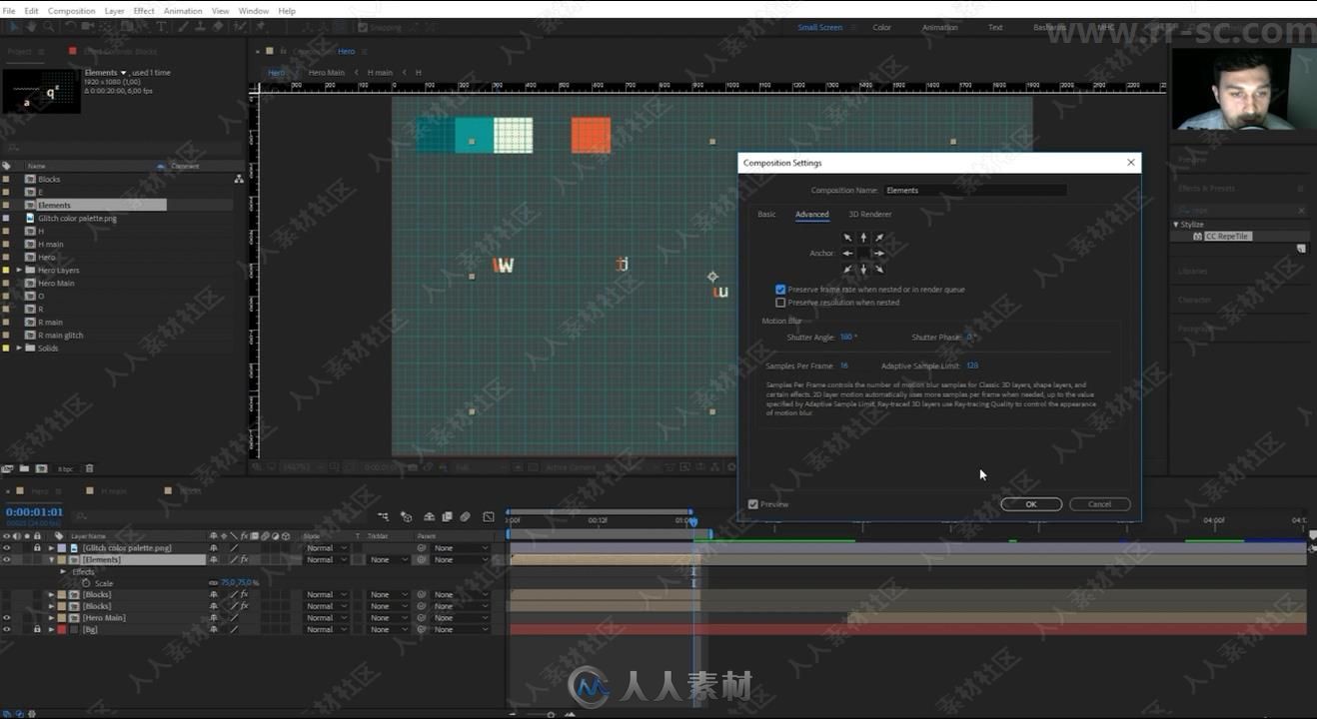Click the tan label swatch of Hero Main layer
Screen dimensions: 1317x719
click(62, 618)
